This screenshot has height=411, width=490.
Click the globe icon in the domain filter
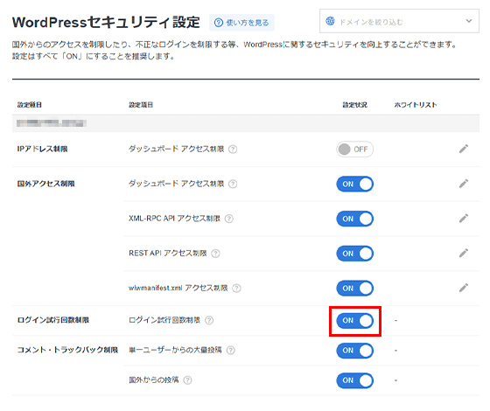pos(330,21)
